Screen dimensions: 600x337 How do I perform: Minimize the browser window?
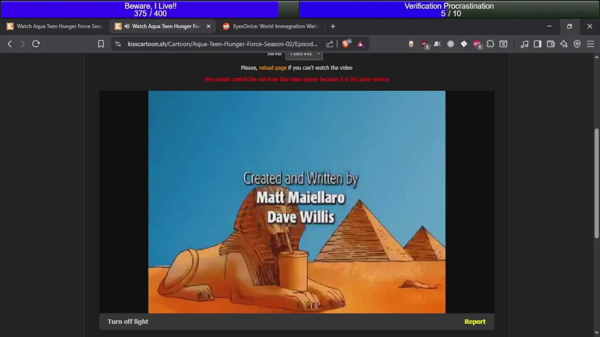pos(549,26)
